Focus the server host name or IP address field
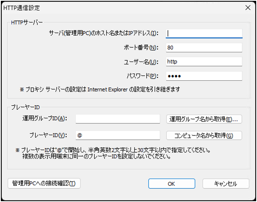The width and height of the screenshot is (257, 202). [x=204, y=33]
